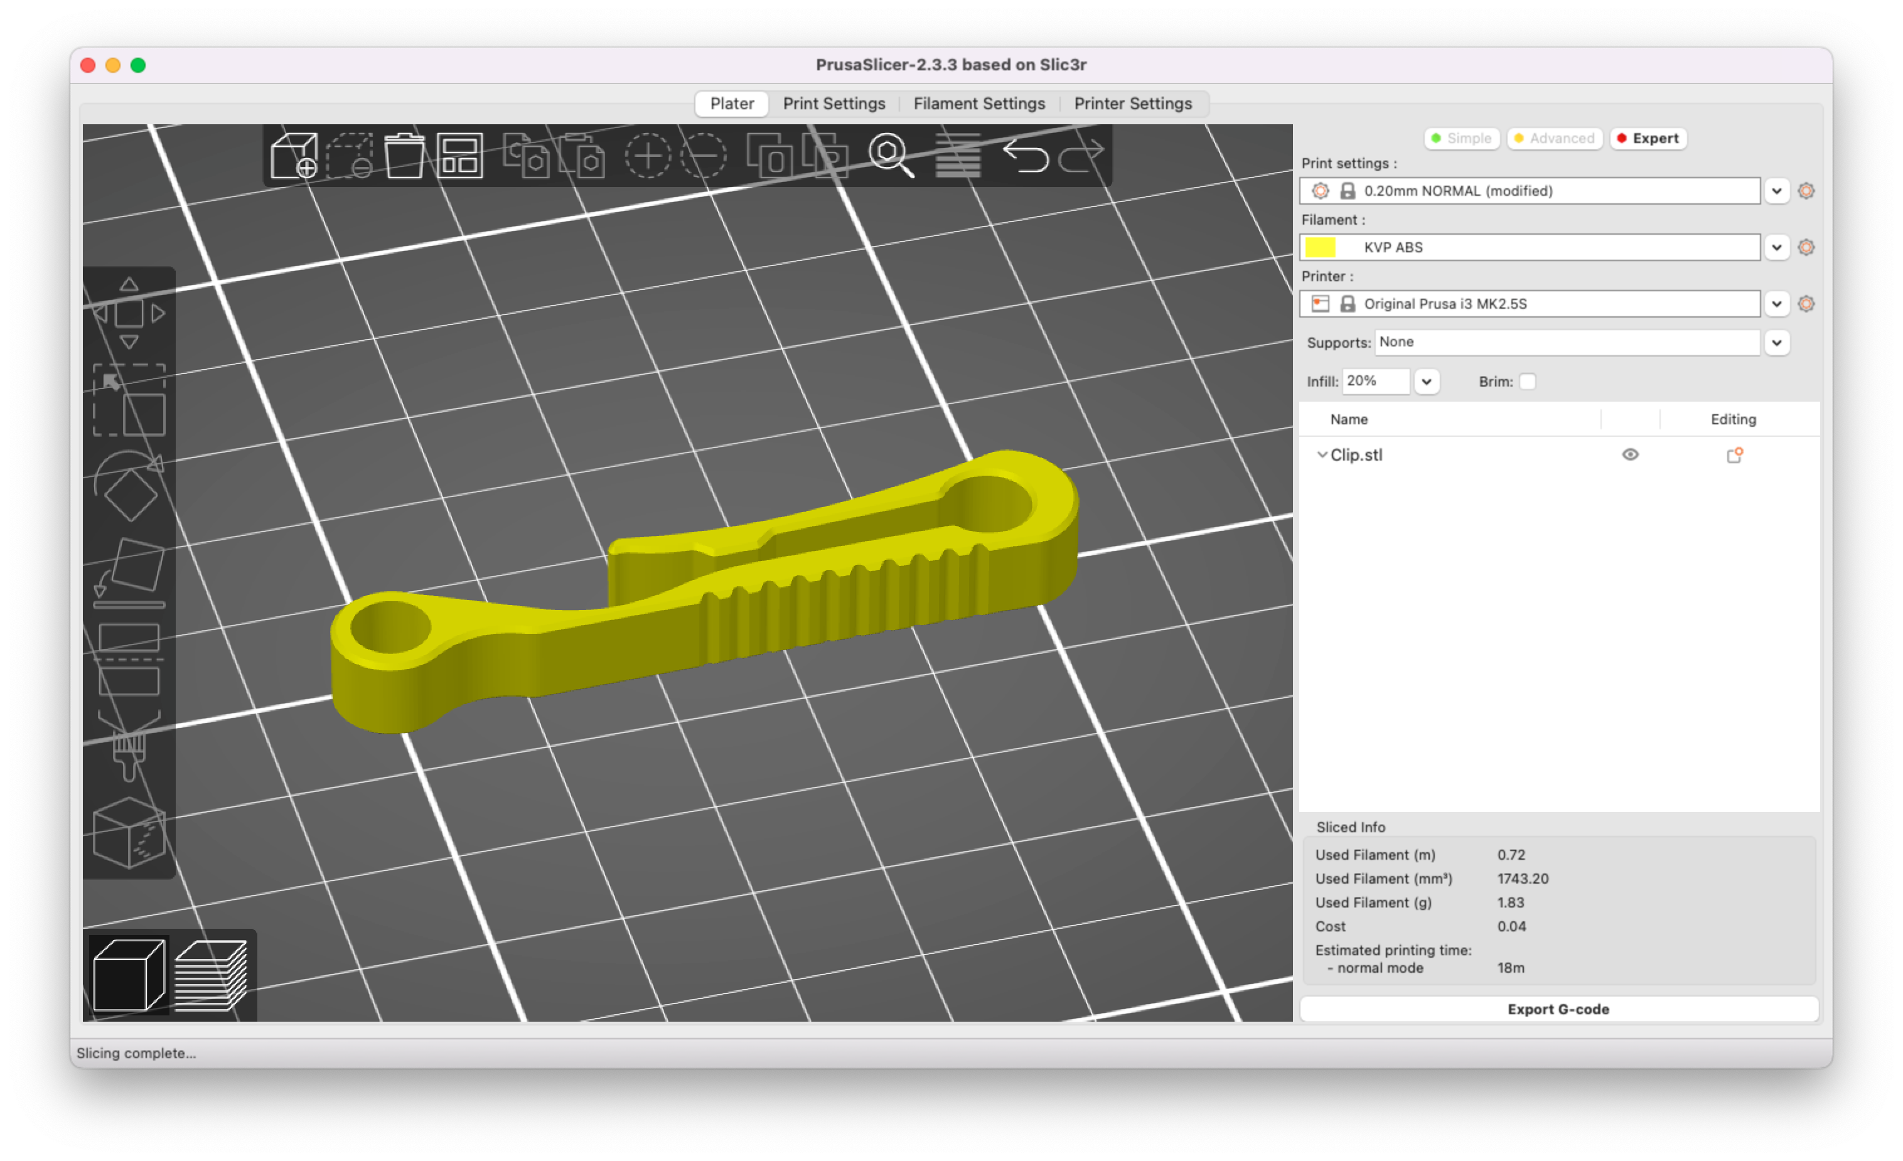This screenshot has height=1161, width=1903.
Task: Toggle visibility eye for Clip.stl
Action: (1631, 454)
